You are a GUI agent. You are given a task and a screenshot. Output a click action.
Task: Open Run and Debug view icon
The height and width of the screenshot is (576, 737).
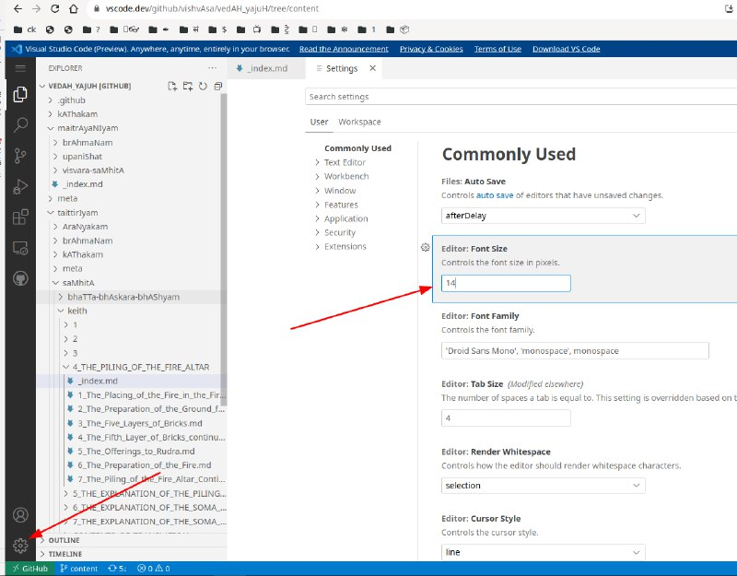pos(20,186)
